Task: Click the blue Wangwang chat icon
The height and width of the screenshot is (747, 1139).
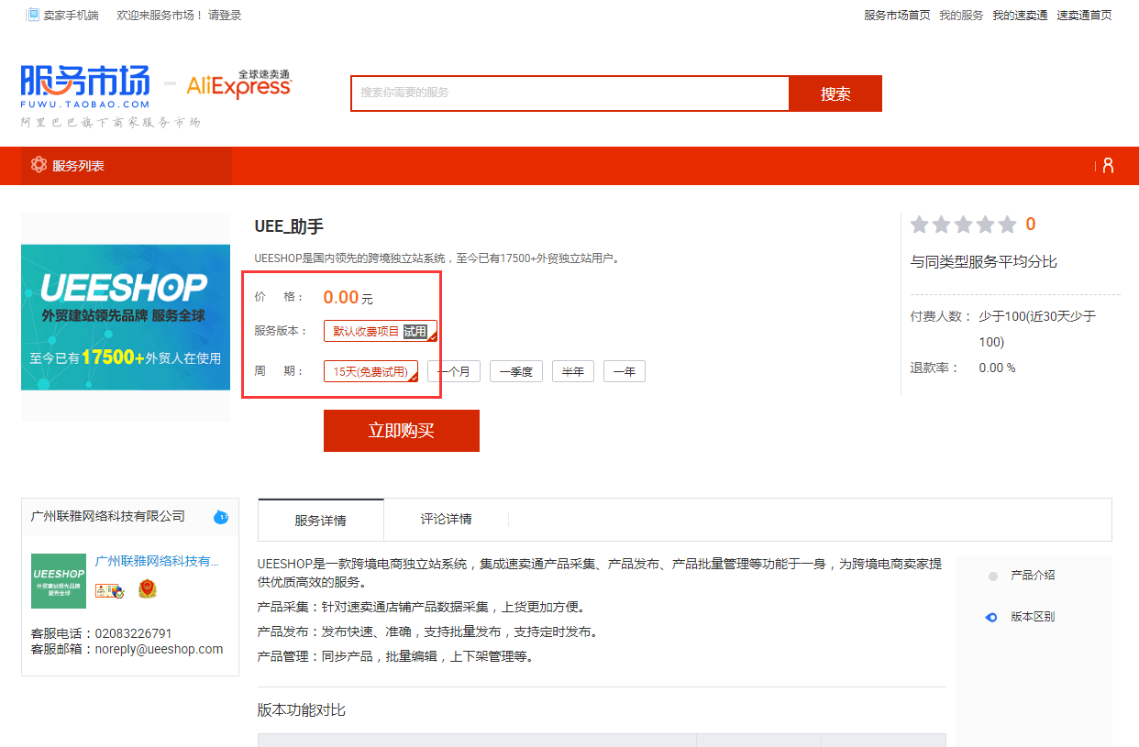Action: (221, 517)
